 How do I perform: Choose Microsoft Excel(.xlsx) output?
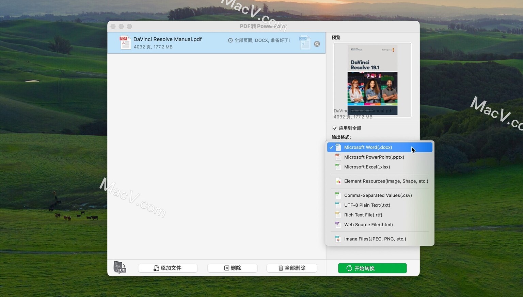coord(380,167)
